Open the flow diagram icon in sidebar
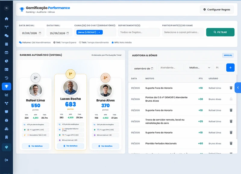Image resolution: width=241 pixels, height=174 pixels. coord(6,103)
